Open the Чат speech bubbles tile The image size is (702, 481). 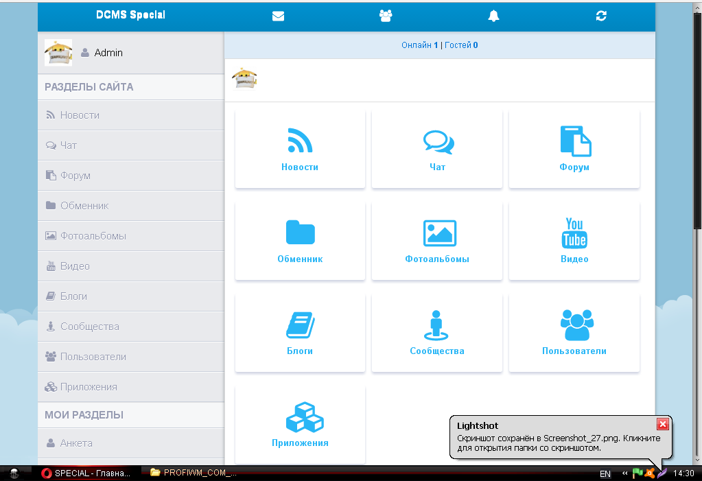pyautogui.click(x=437, y=149)
